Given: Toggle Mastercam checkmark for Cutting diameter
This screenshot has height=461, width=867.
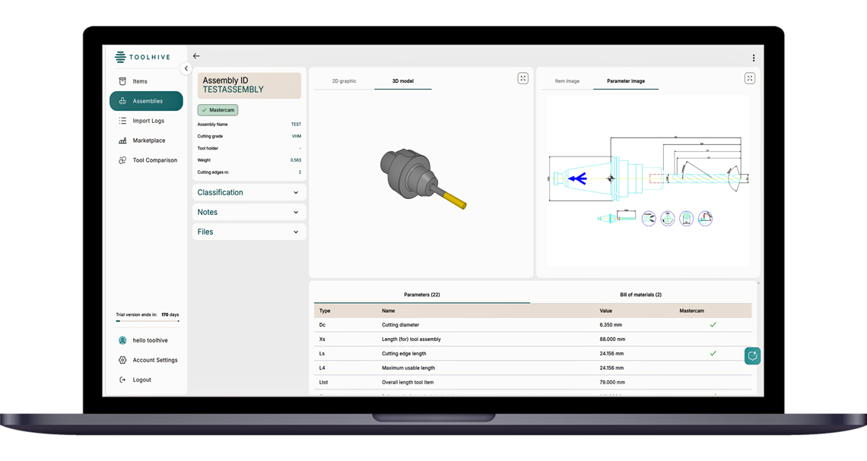Looking at the screenshot, I should pyautogui.click(x=713, y=325).
